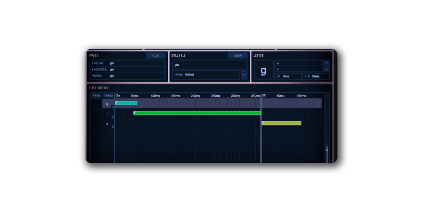Click the Votox word field
This screenshot has width=423, height=212.
point(137,75)
